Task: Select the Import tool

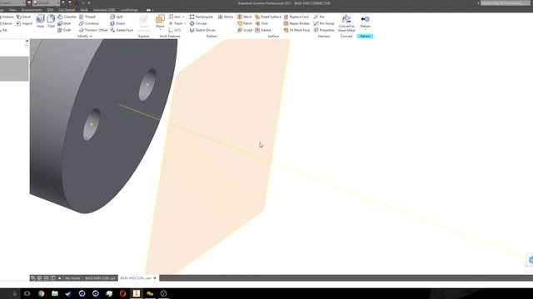Action: (24, 23)
